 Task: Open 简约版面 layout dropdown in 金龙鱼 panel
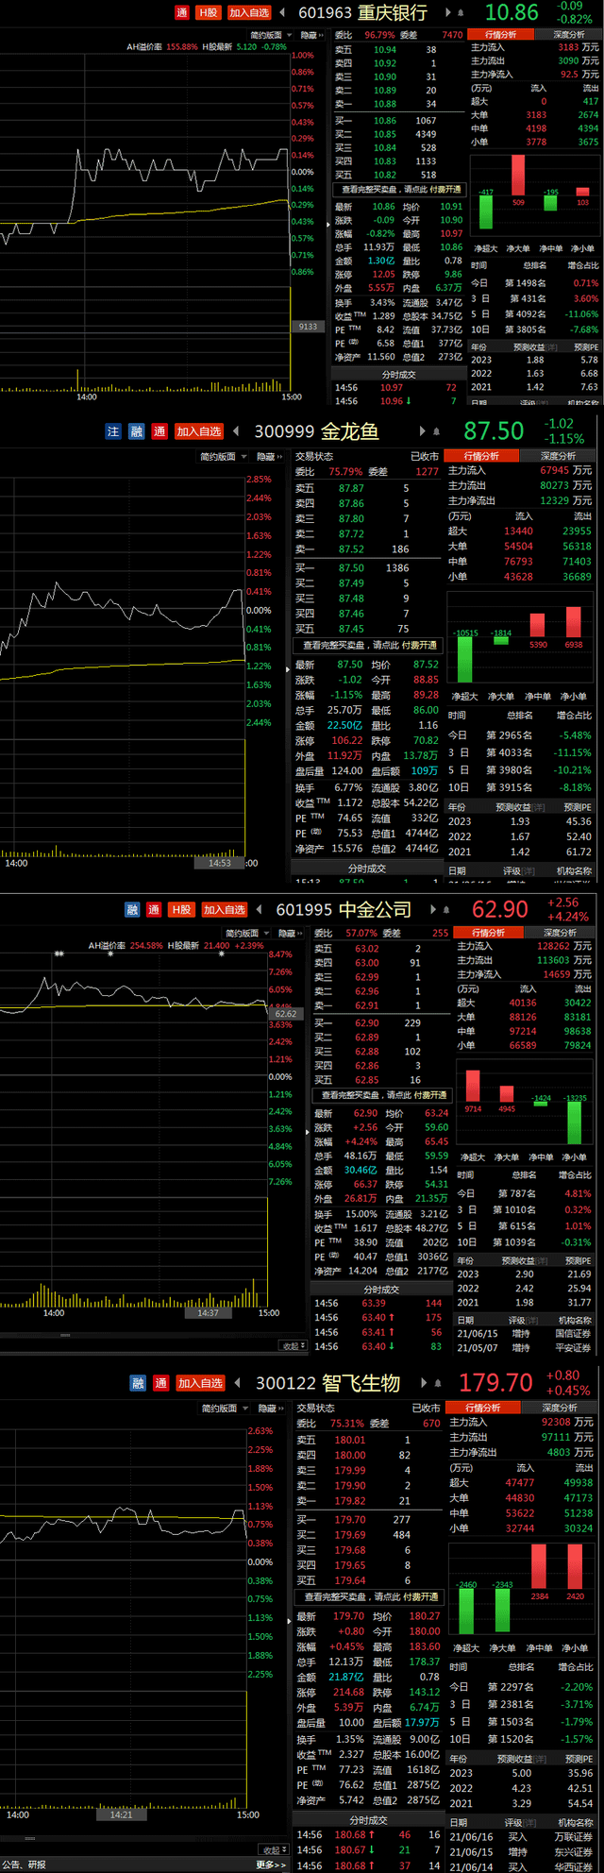coord(222,457)
